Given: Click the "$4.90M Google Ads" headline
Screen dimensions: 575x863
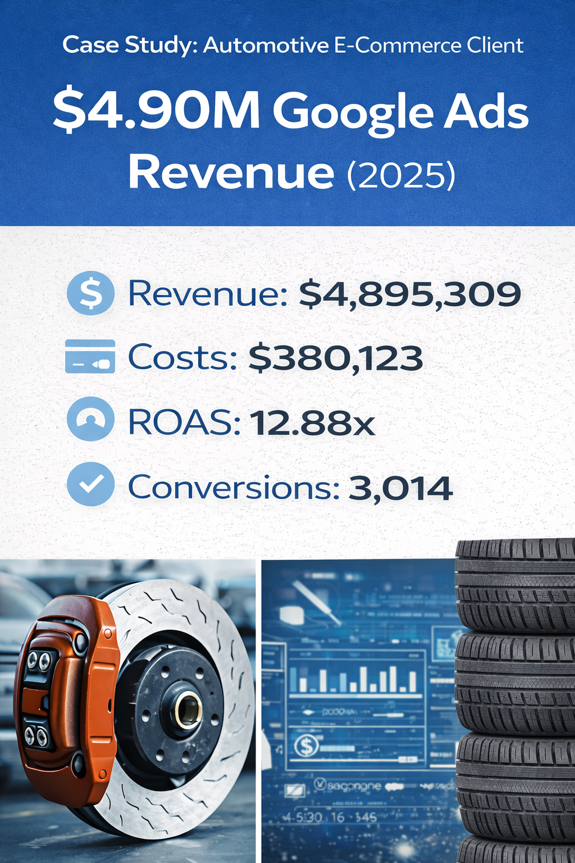Looking at the screenshot, I should click(291, 111).
